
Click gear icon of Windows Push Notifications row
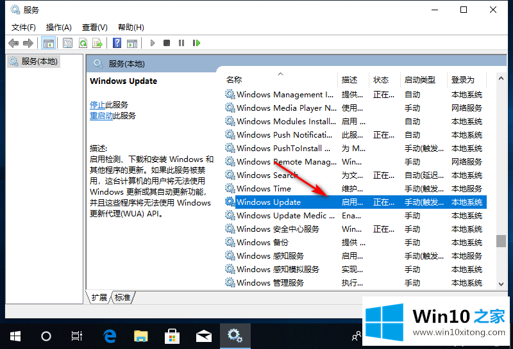[x=230, y=134]
